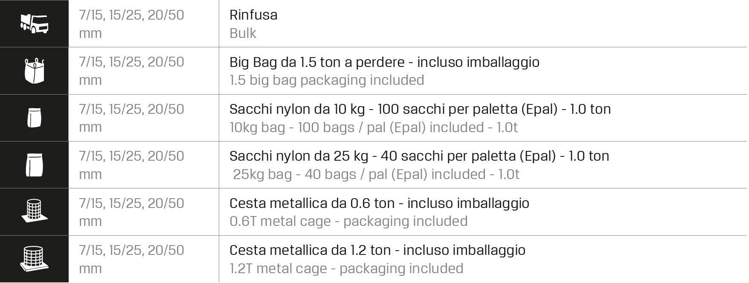Select Cesta metallica da 0.6 ton text
This screenshot has width=749, height=283.
pos(379,203)
